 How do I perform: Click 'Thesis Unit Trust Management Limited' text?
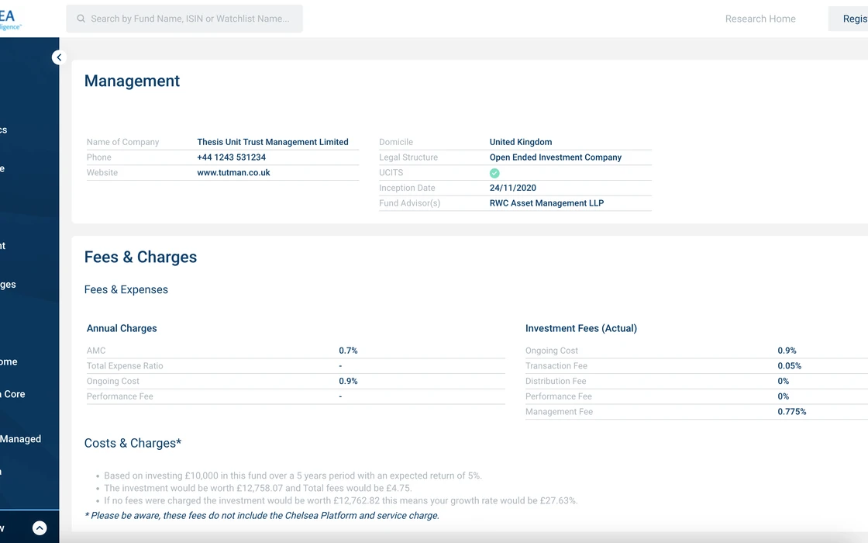coord(273,142)
